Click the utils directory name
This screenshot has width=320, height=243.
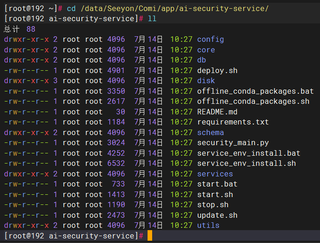[x=208, y=226]
